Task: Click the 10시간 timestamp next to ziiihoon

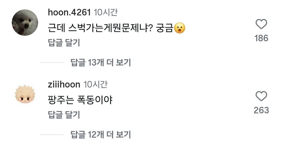Action: click(x=96, y=84)
